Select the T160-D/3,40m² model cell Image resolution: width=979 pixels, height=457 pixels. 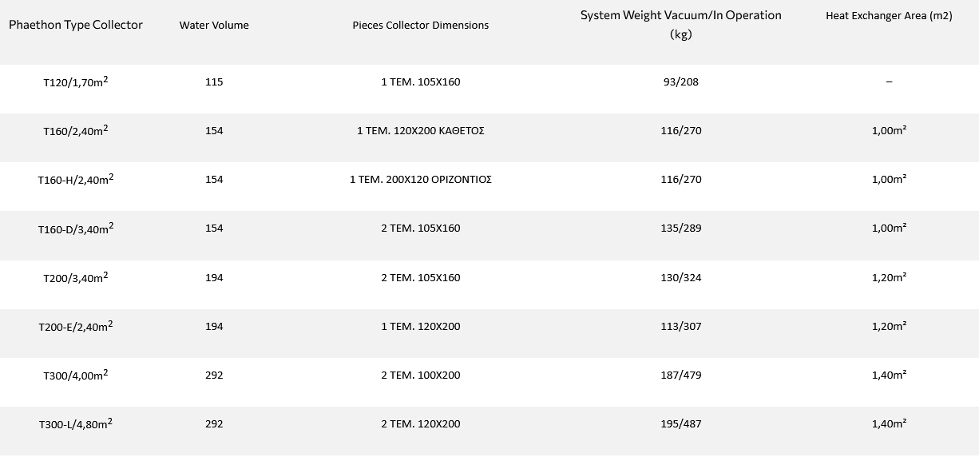pos(76,228)
